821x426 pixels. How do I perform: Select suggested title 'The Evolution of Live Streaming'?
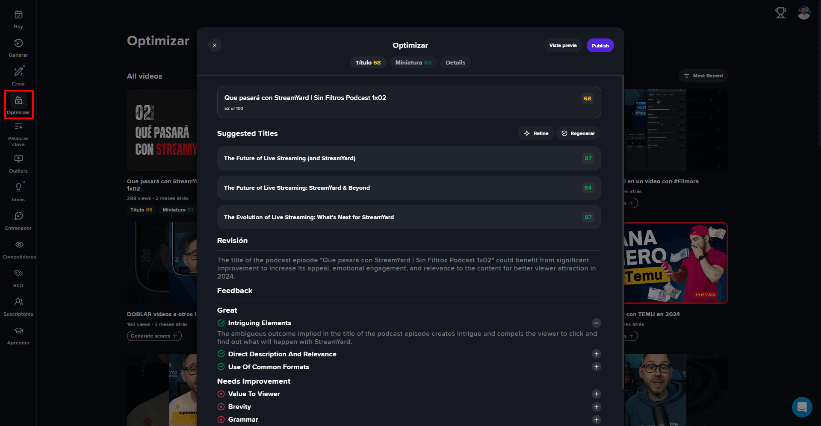coord(409,217)
